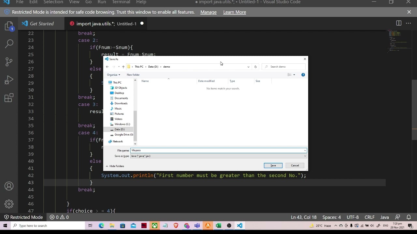417x234 pixels.
Task: Change indentation via Spaces: 4
Action: pos(331,217)
